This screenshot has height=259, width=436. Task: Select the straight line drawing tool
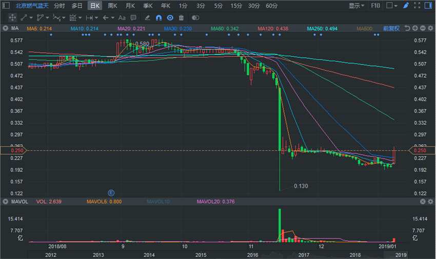pos(24,18)
